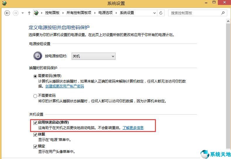This screenshot has height=159, width=231.
Task: Refresh the page with the refresh icon
Action: point(161,13)
